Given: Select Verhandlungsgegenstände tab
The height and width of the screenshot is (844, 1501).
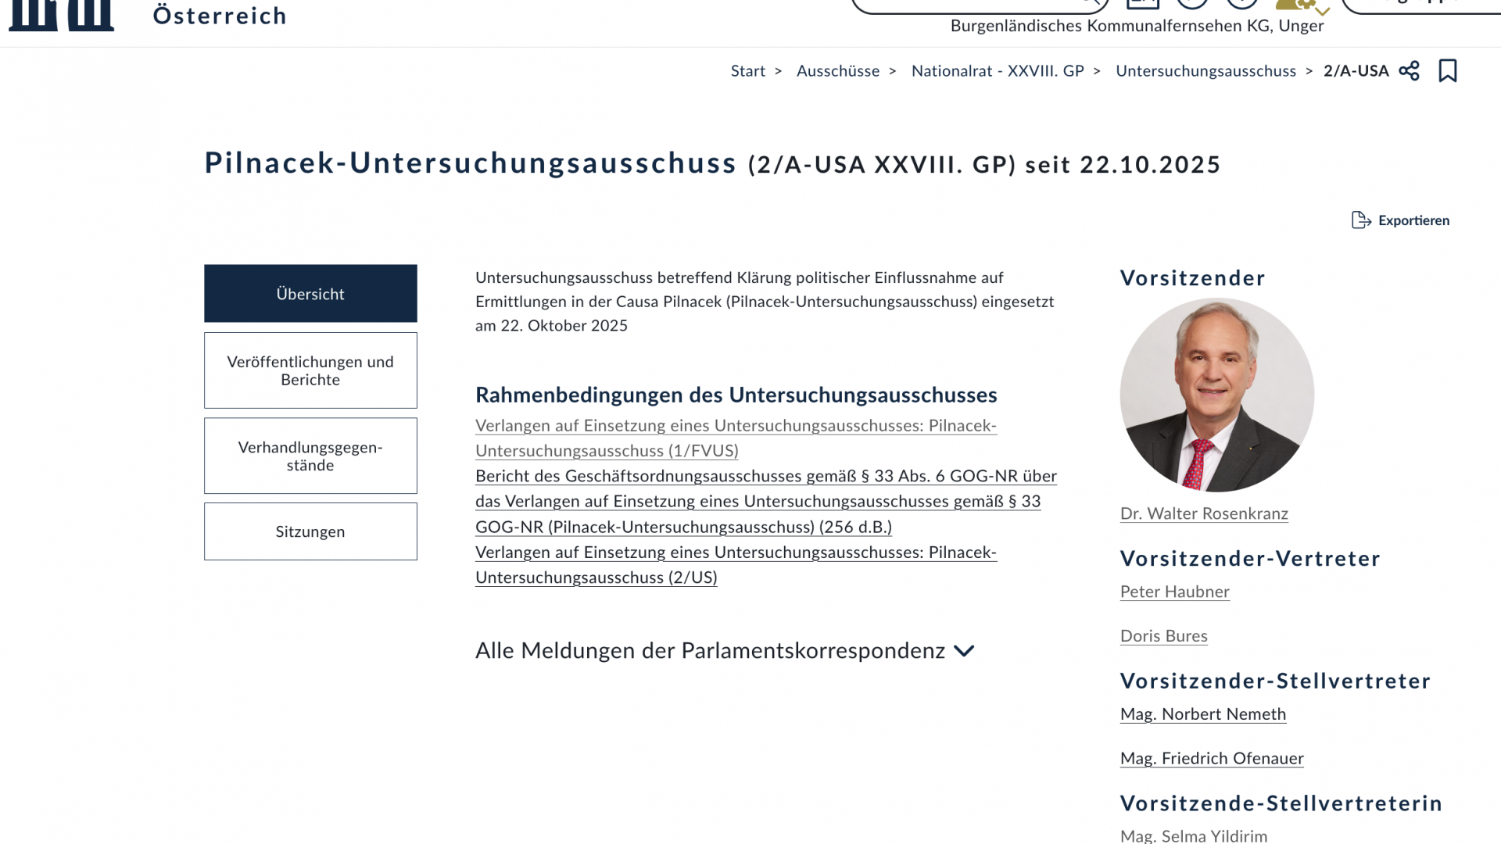Looking at the screenshot, I should click(x=310, y=456).
